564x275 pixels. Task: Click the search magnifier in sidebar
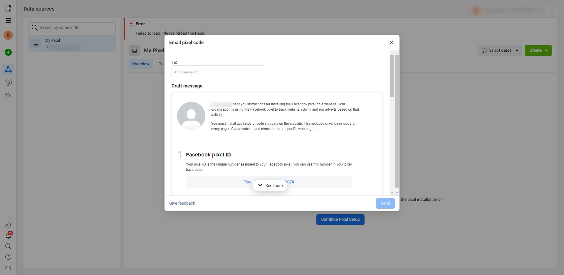[8, 246]
